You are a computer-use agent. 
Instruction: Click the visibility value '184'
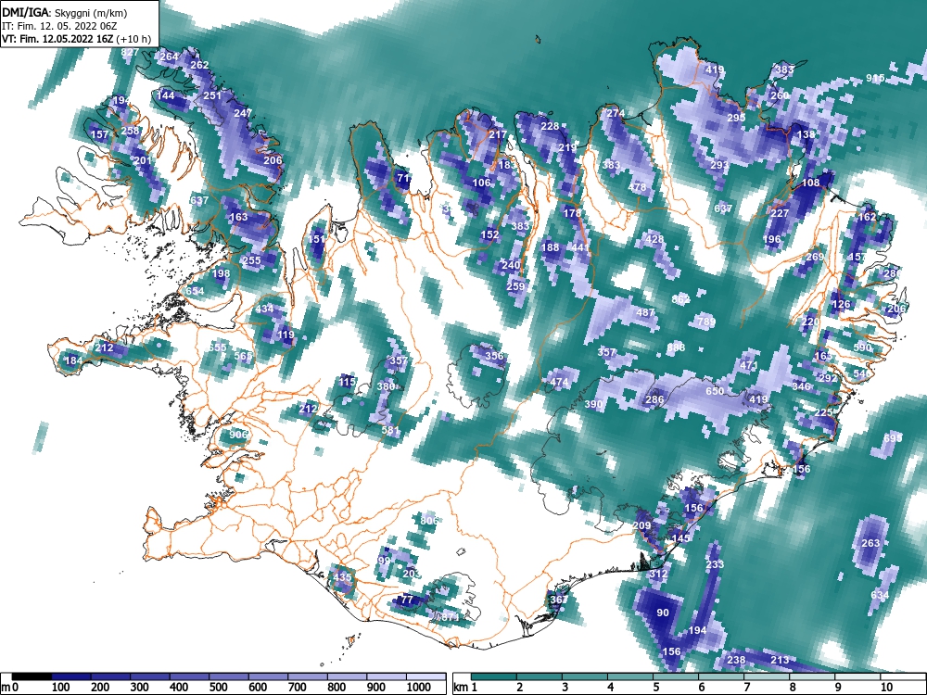[x=74, y=360]
